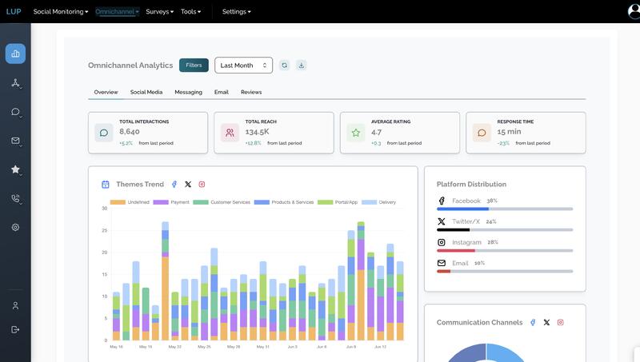Expand the Surveys menu
This screenshot has height=362, width=640.
(159, 11)
